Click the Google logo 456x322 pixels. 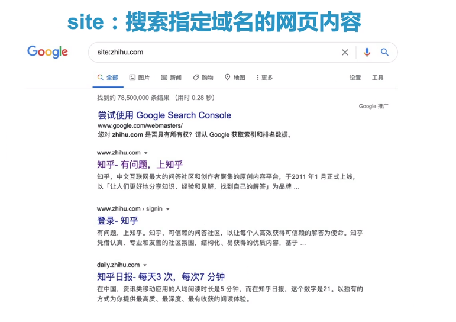tap(47, 52)
